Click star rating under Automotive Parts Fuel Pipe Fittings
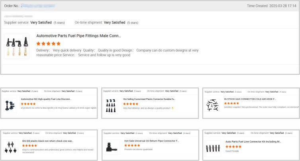 point(48,44)
